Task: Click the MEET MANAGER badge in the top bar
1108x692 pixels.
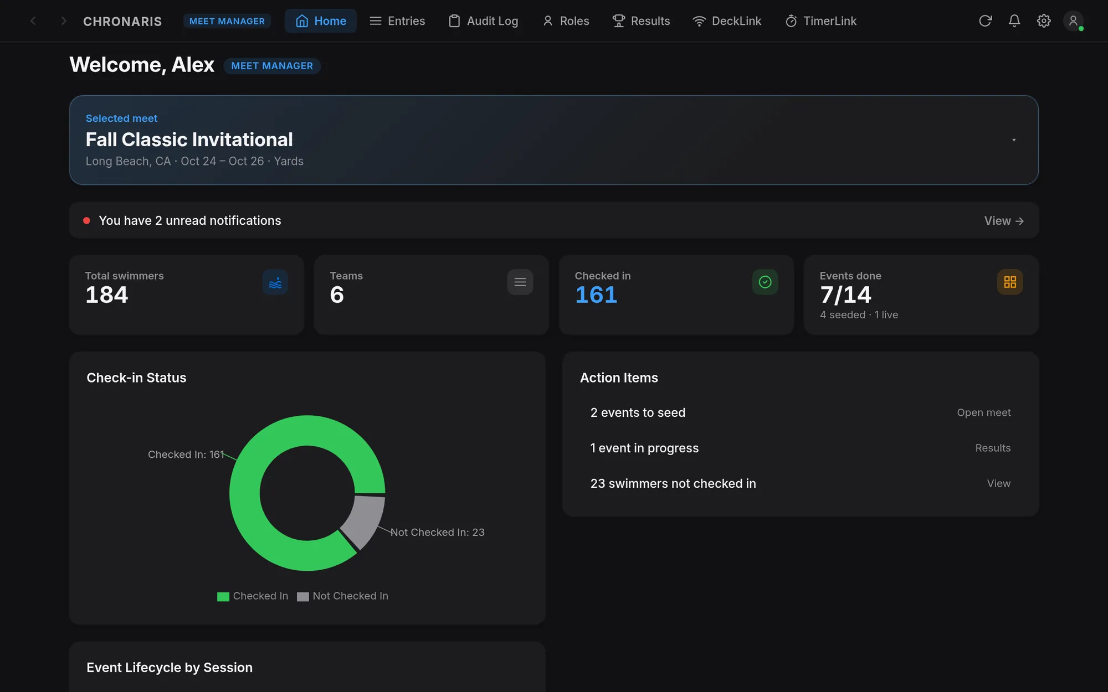Action: (227, 21)
